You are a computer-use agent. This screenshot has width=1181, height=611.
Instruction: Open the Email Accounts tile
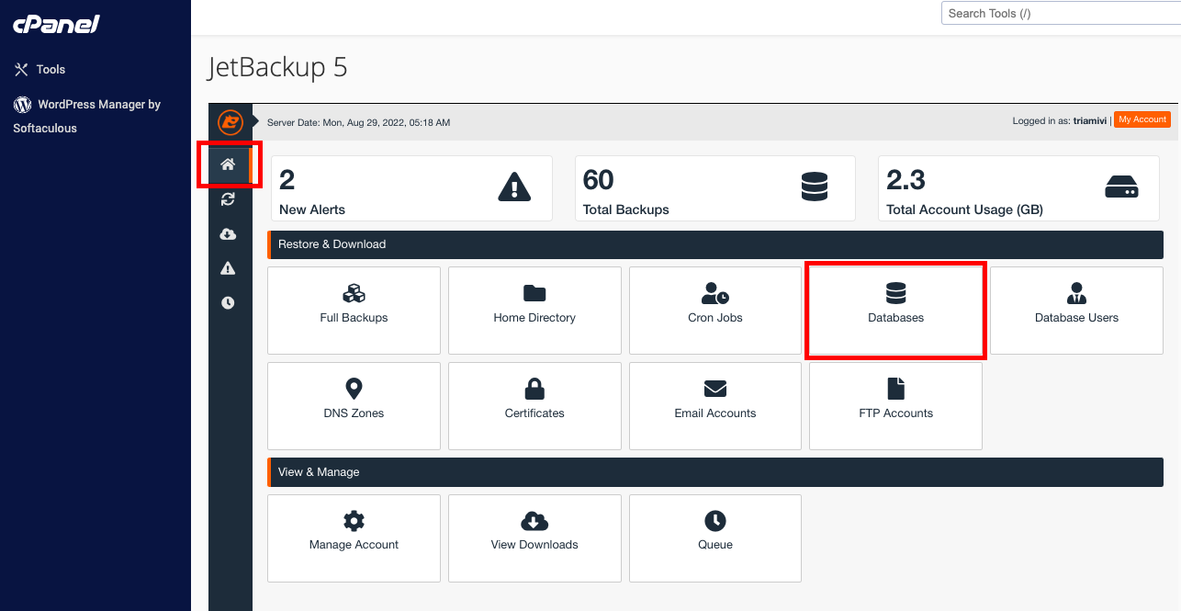coord(715,406)
